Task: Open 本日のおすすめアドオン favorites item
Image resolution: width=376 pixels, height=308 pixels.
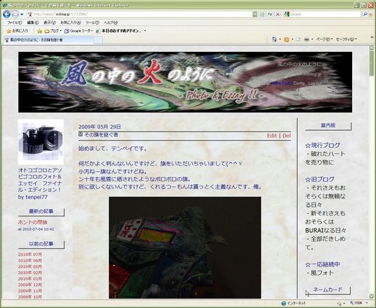Action: [x=119, y=31]
